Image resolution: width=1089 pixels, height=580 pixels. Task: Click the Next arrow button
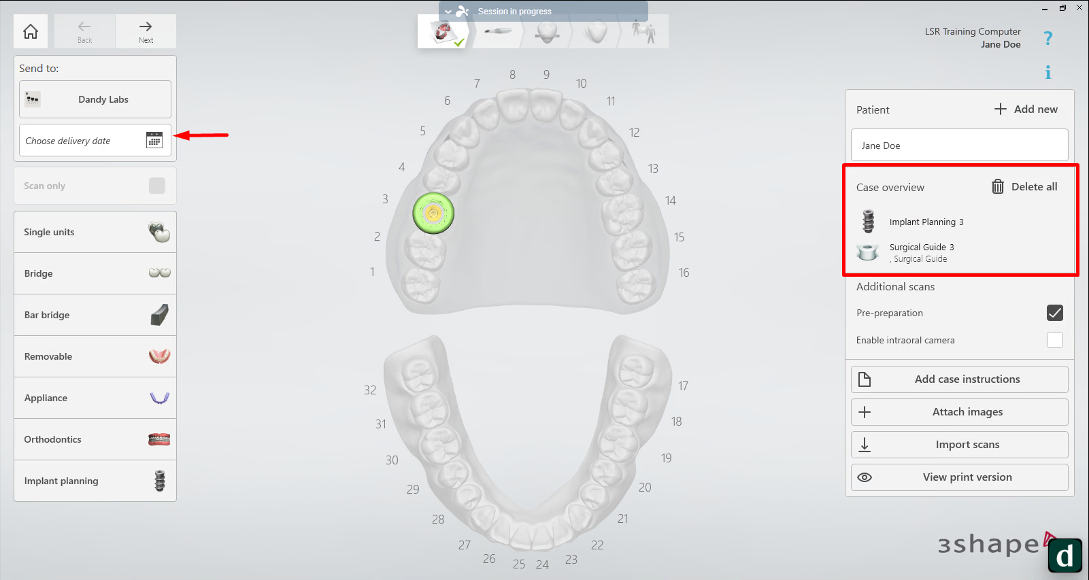146,31
